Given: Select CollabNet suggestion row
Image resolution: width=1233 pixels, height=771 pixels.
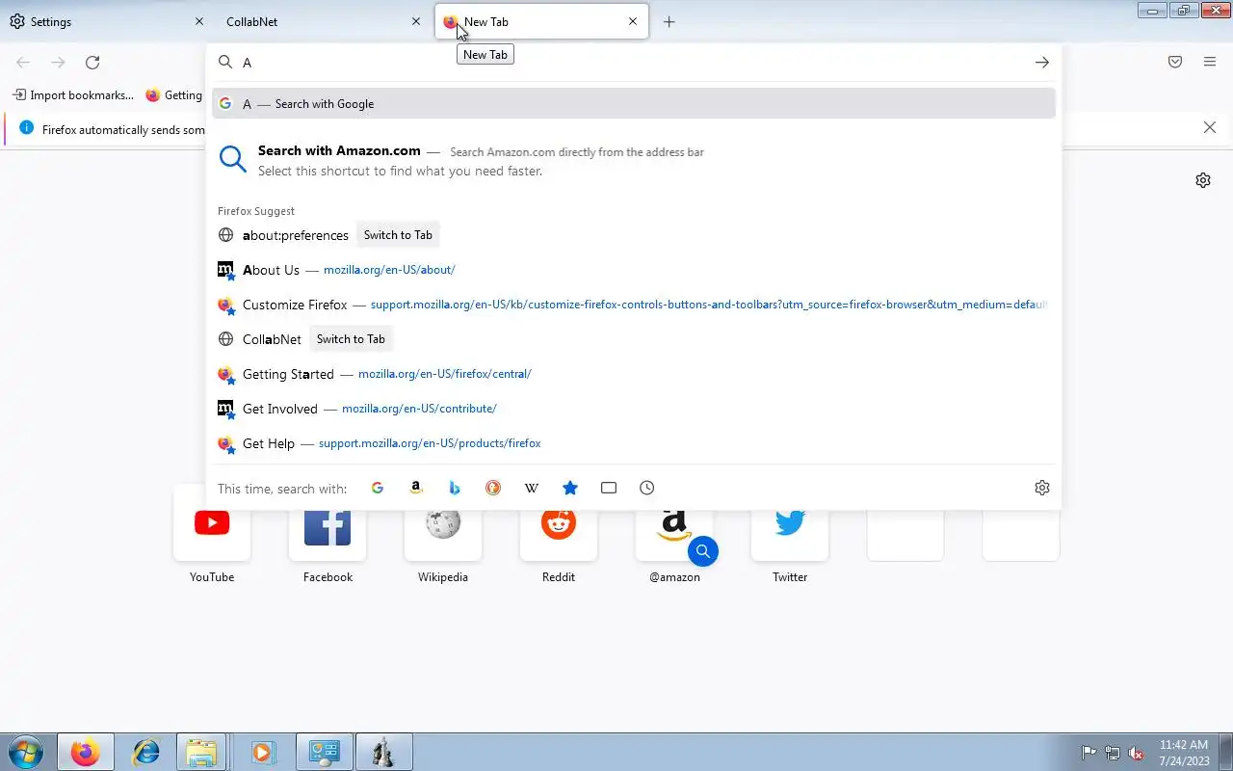Looking at the screenshot, I should [634, 339].
